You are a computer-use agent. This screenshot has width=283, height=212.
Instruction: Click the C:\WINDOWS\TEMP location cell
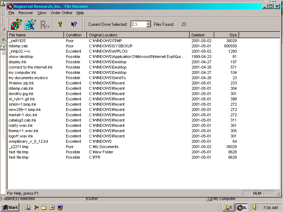point(105,41)
